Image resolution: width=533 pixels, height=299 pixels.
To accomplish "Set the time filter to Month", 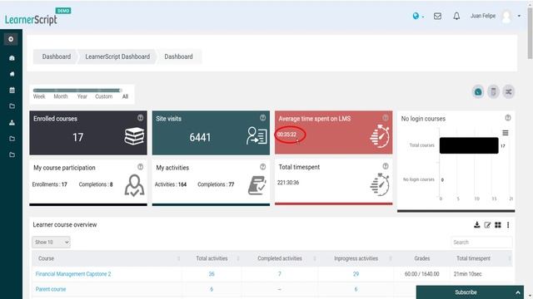I will coord(61,96).
